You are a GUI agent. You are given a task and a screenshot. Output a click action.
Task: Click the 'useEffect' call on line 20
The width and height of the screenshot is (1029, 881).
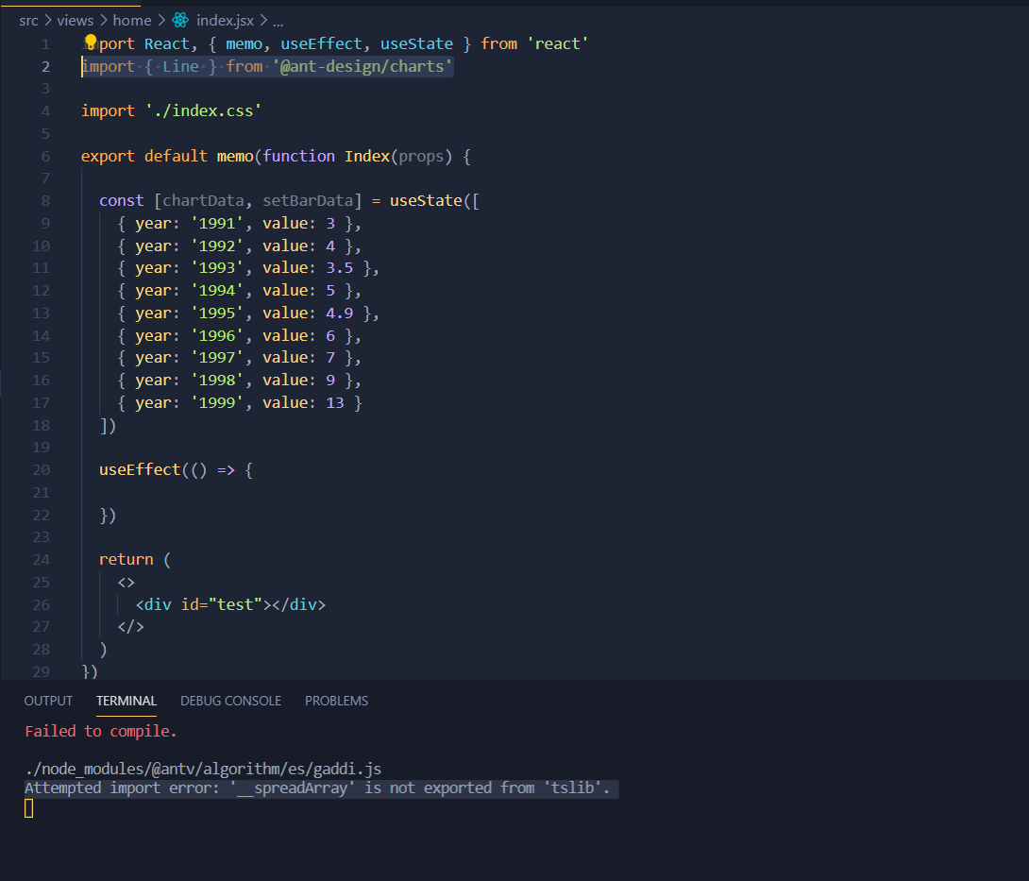click(140, 470)
